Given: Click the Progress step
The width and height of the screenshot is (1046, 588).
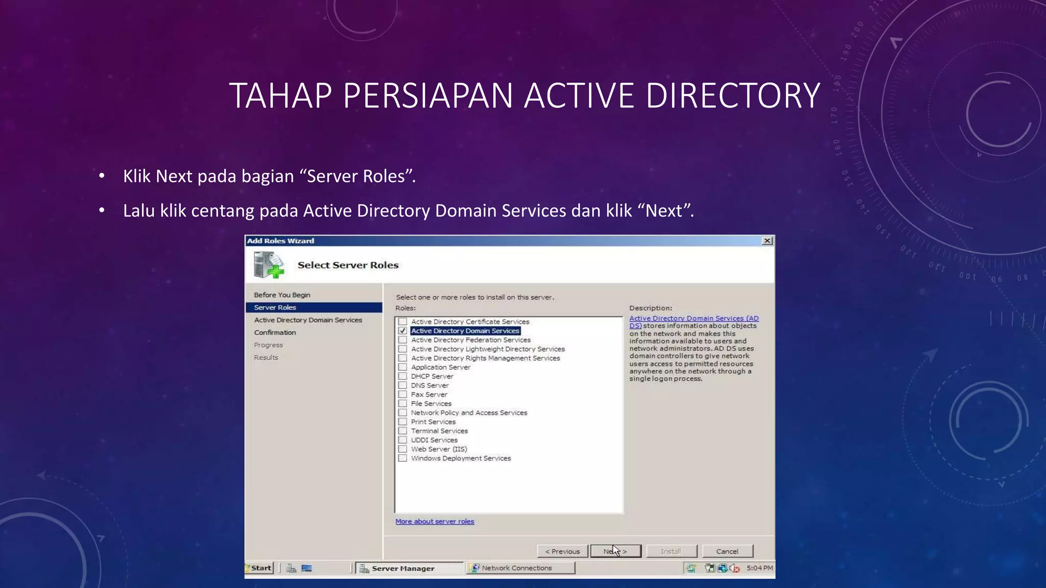Looking at the screenshot, I should pos(268,345).
